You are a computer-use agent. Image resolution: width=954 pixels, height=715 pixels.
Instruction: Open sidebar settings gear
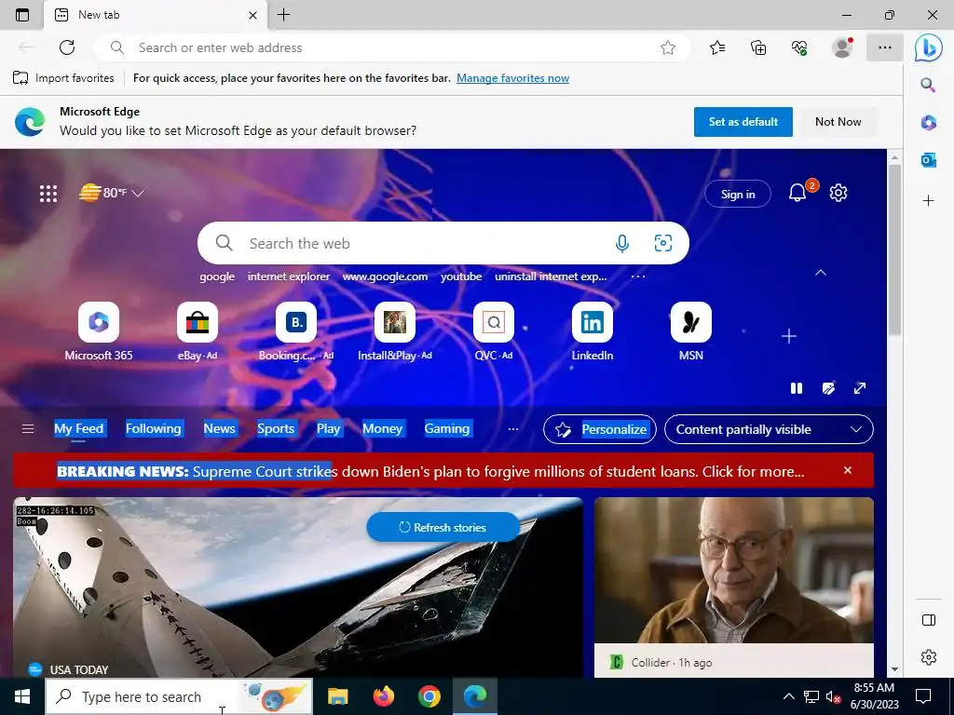pyautogui.click(x=929, y=656)
